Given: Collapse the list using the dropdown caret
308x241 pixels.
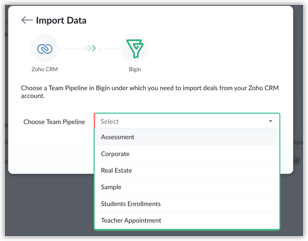Looking at the screenshot, I should (270, 121).
